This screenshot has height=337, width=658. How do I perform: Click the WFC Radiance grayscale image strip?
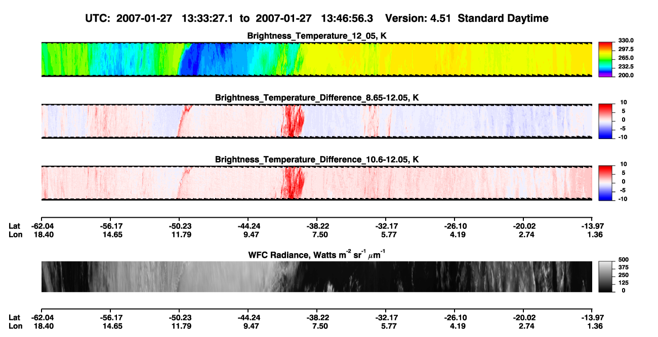317,276
